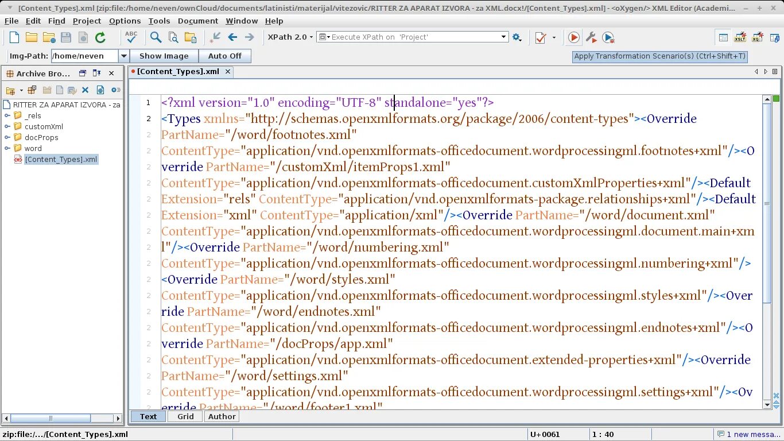
Task: Expand the customXml folder
Action: (x=8, y=126)
